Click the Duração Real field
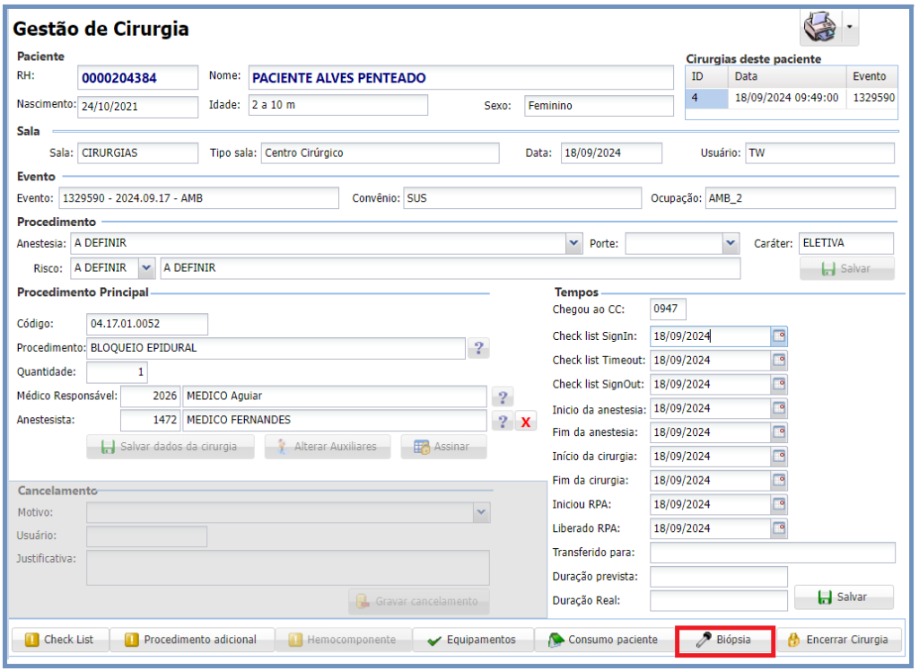 (719, 601)
